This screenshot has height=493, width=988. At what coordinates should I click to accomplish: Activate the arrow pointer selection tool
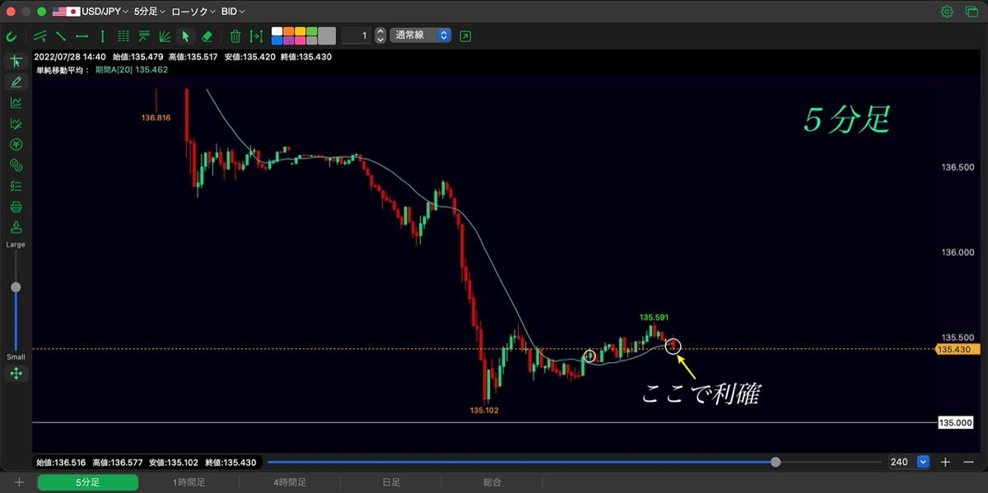pos(186,36)
